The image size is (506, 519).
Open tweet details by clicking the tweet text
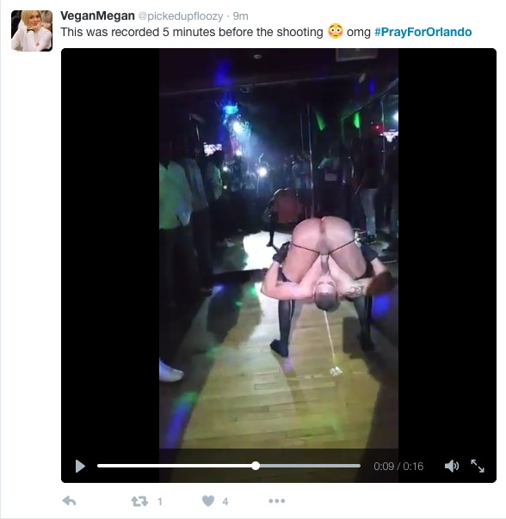click(x=192, y=33)
